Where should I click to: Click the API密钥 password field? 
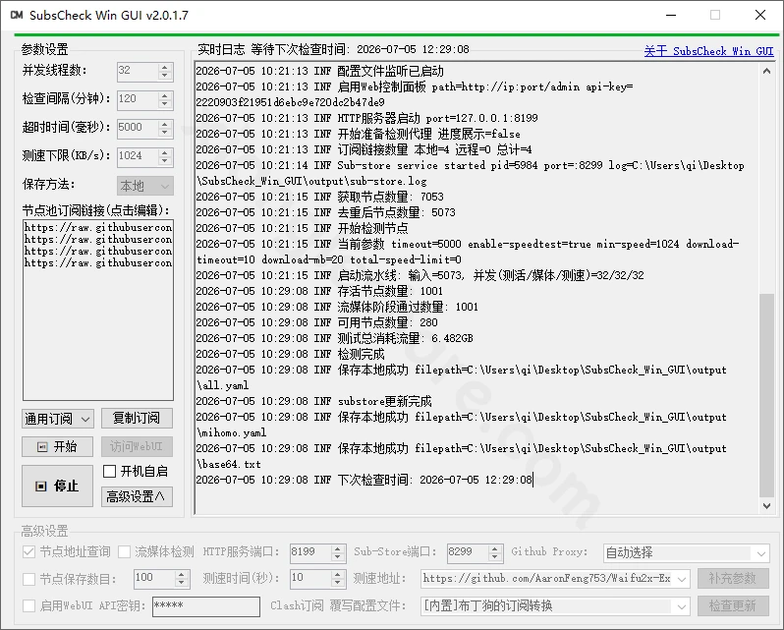point(206,606)
